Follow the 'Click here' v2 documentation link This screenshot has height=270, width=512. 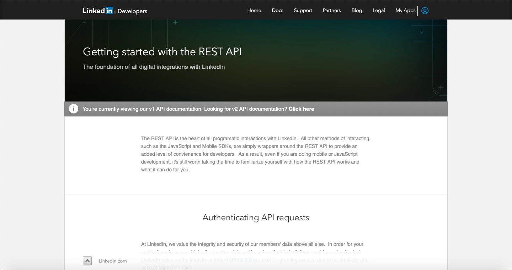pos(302,109)
